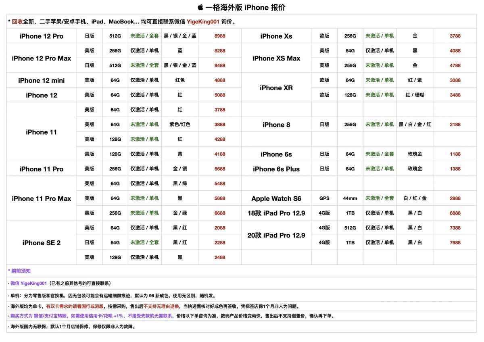This screenshot has height=342, width=484.
Task: Select the "Apple Watch S6" cell
Action: pyautogui.click(x=276, y=198)
